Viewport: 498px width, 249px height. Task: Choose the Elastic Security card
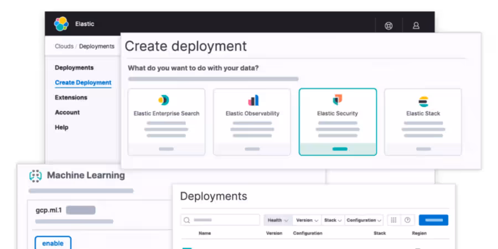point(338,122)
